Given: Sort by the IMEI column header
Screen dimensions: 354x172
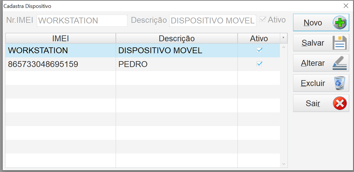Looking at the screenshot, I should tap(61, 38).
